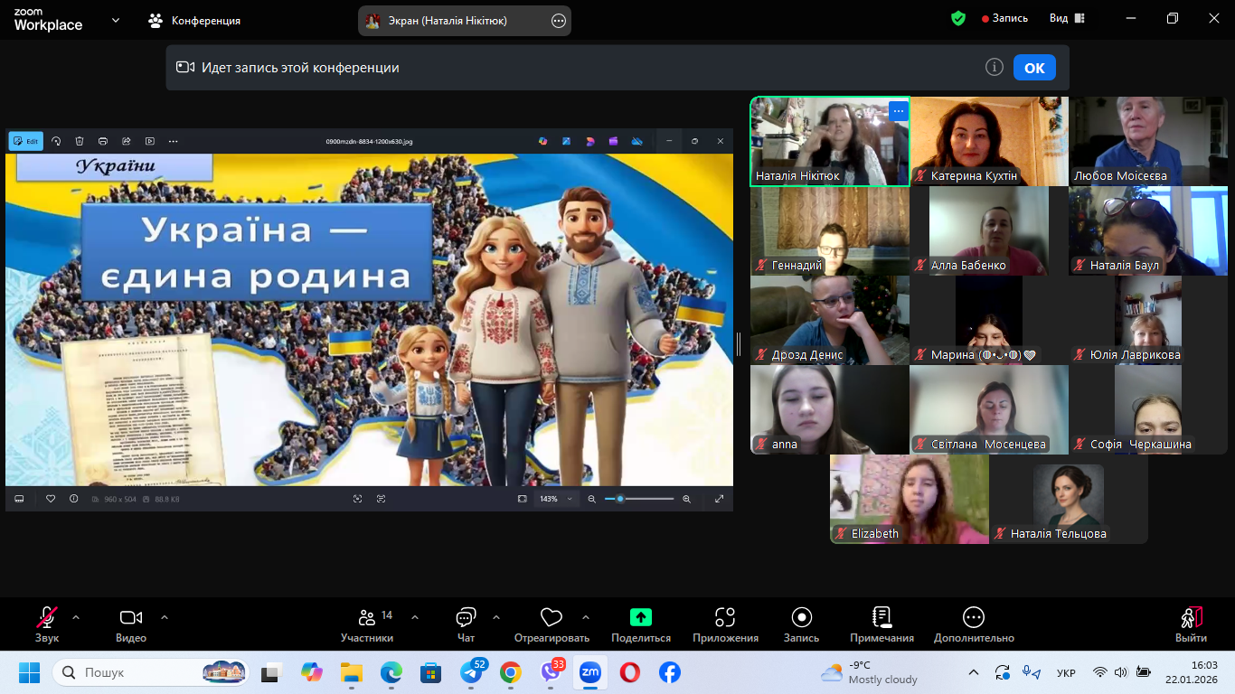
Task: Expand video options arrow beside Видео
Action: click(x=165, y=617)
